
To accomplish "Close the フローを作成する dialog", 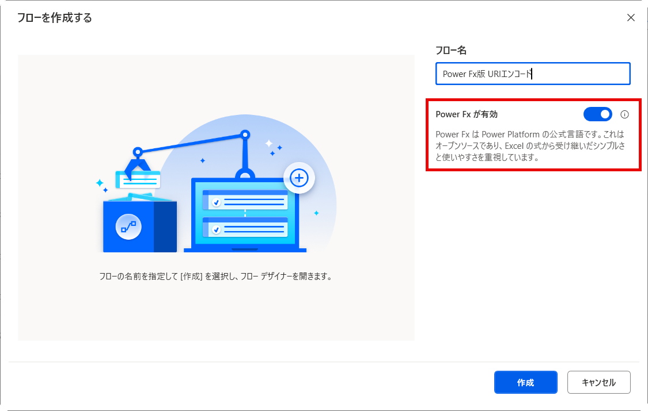I will coord(631,18).
